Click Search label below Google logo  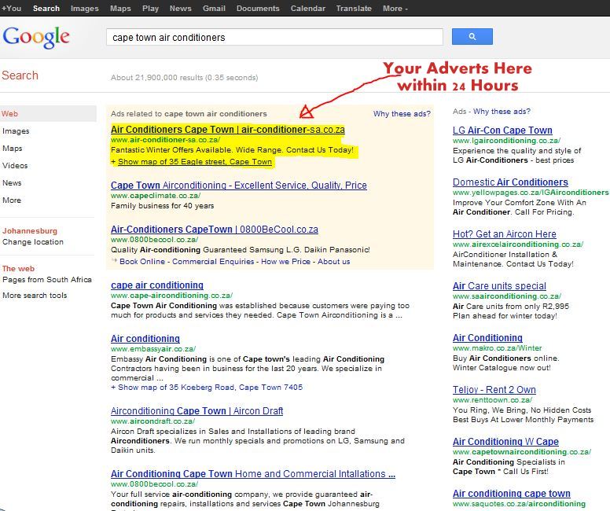[20, 75]
